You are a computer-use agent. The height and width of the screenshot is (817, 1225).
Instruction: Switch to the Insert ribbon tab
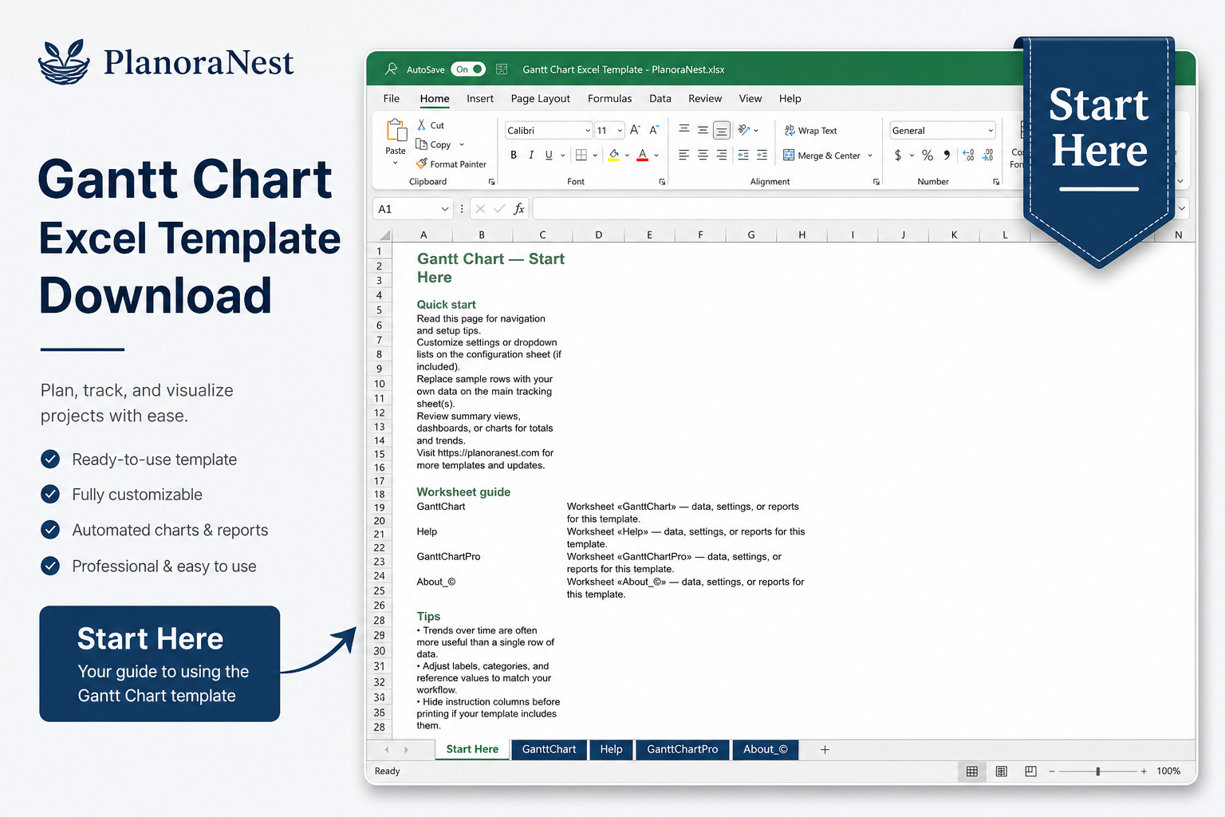(x=480, y=98)
